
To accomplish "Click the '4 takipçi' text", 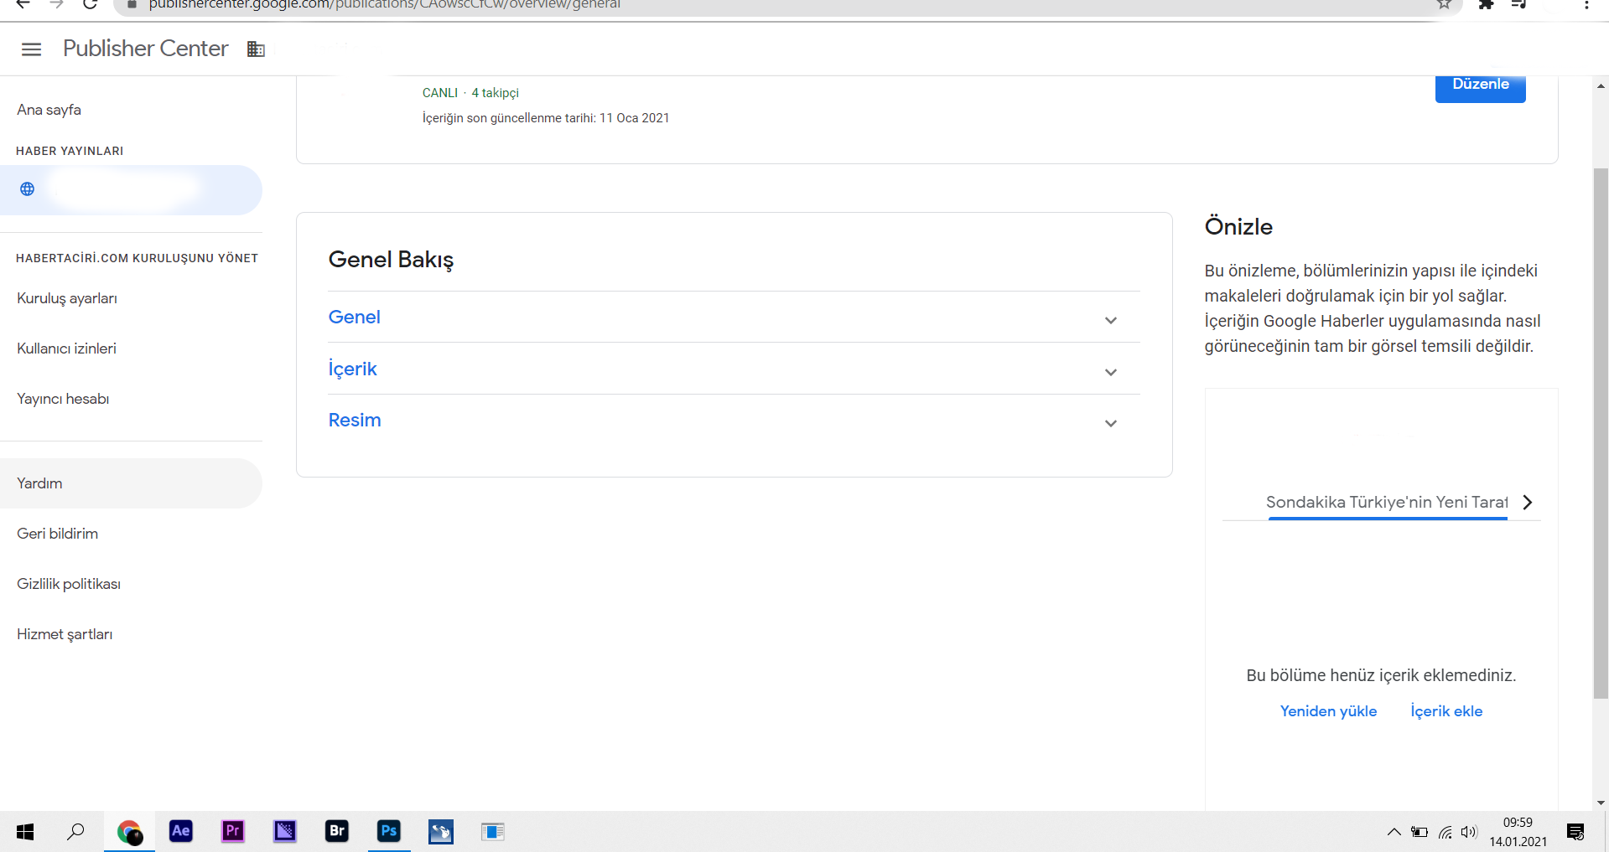I will click(495, 93).
